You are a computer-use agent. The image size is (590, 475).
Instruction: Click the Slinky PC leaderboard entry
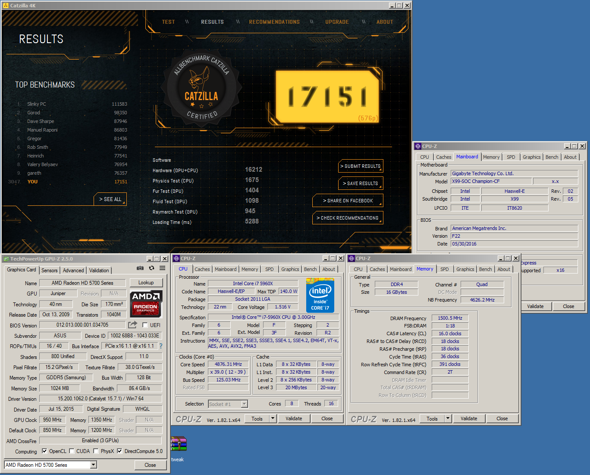tap(72, 104)
